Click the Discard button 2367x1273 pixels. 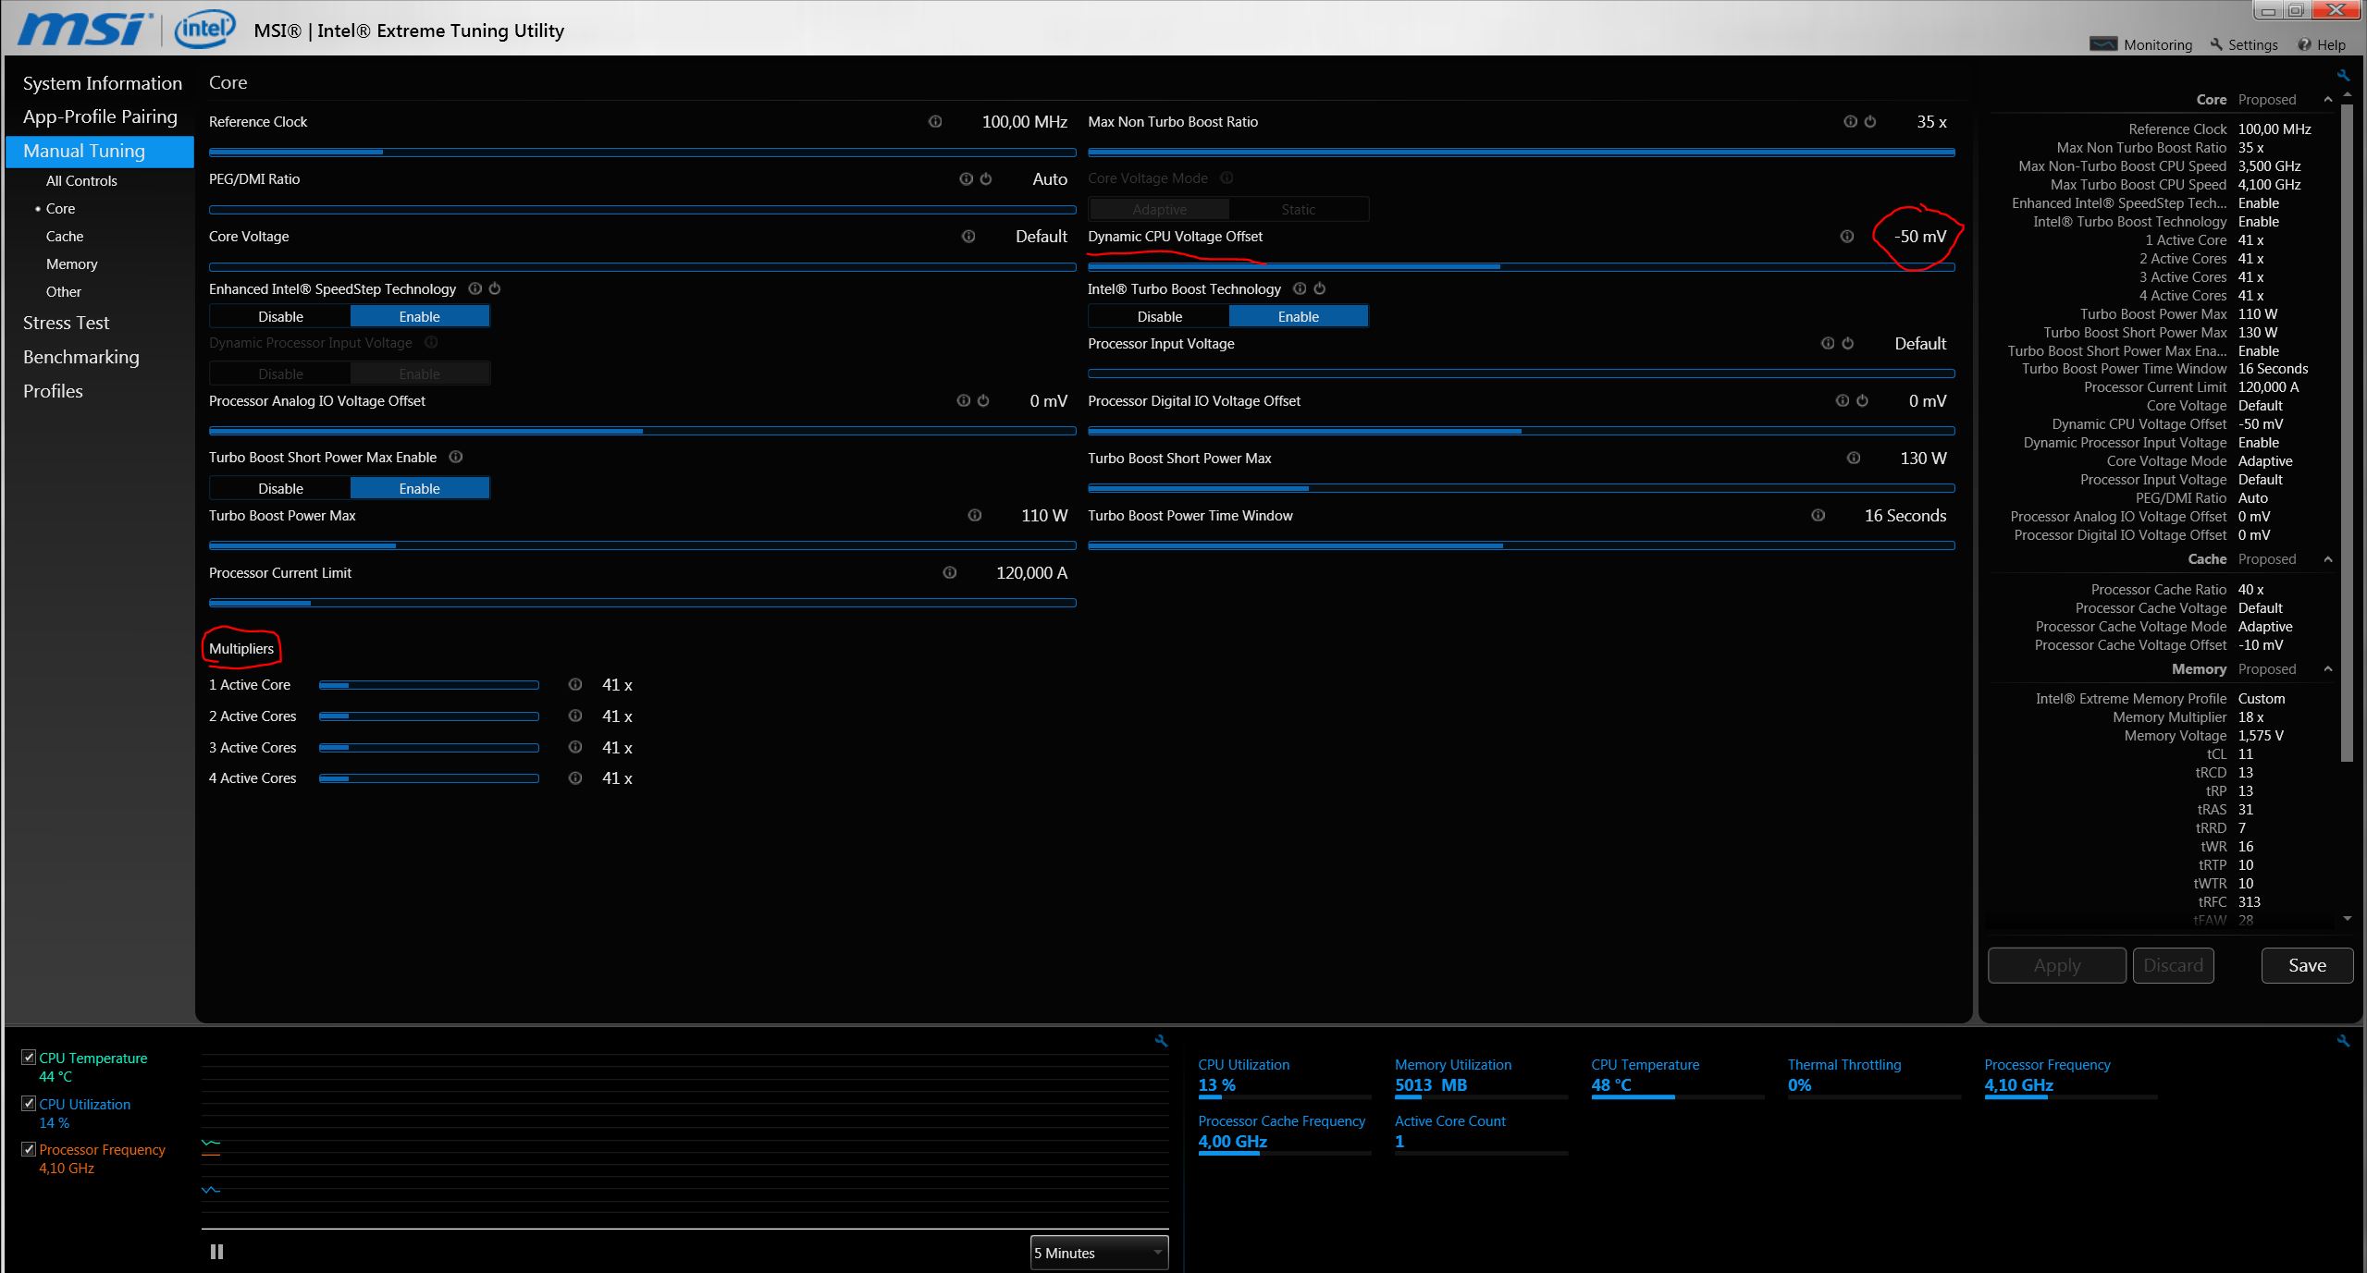[x=2173, y=965]
